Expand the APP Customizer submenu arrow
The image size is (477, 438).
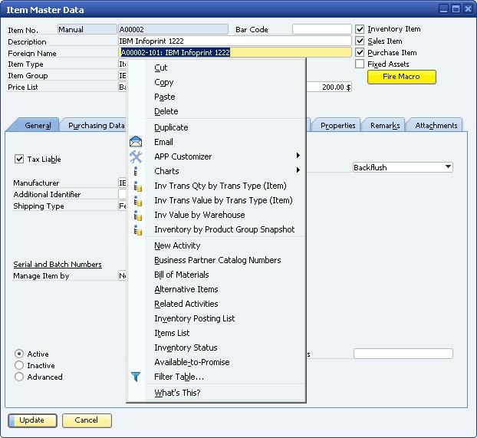[x=298, y=156]
